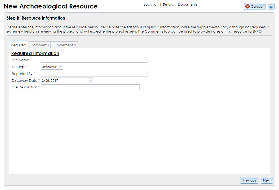This screenshot has width=279, height=190.
Task: Open the Discovery Date calendar dropdown
Action: pos(90,80)
